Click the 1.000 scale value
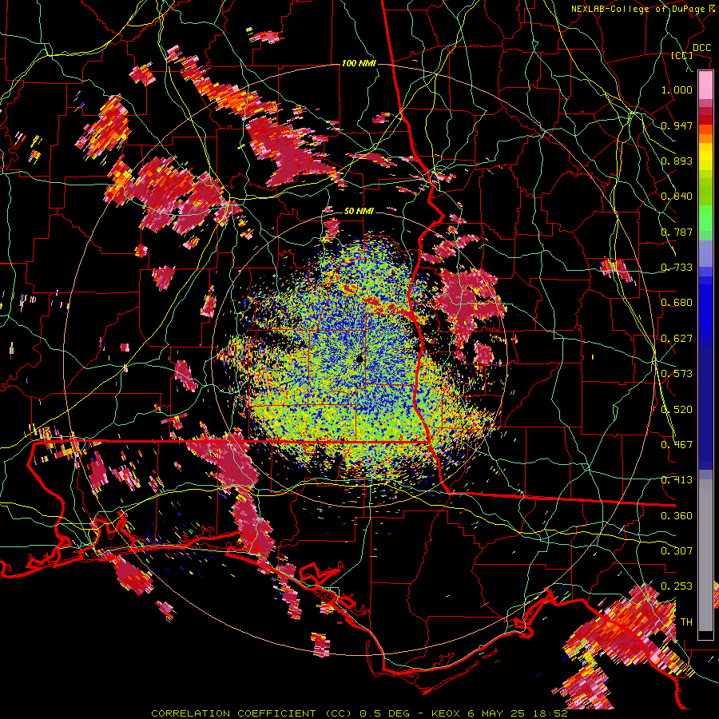This screenshot has width=719, height=719. [677, 89]
